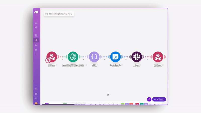
Task: Open the OpenAI ChatGPT module
Action: [73, 57]
